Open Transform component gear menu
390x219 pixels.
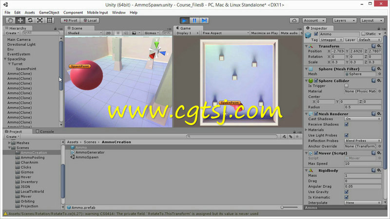tap(379, 46)
